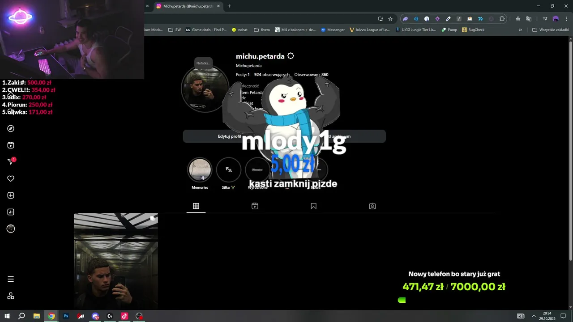Screen dimensions: 573x322
Task: Open the media control toolbar icon
Action: click(545, 19)
